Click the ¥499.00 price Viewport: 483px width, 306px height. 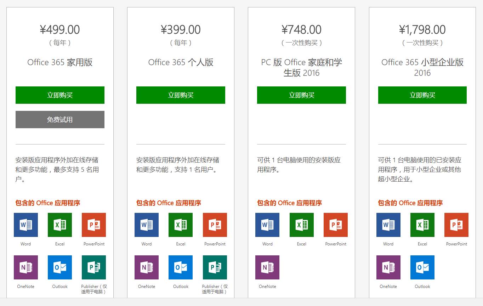60,29
